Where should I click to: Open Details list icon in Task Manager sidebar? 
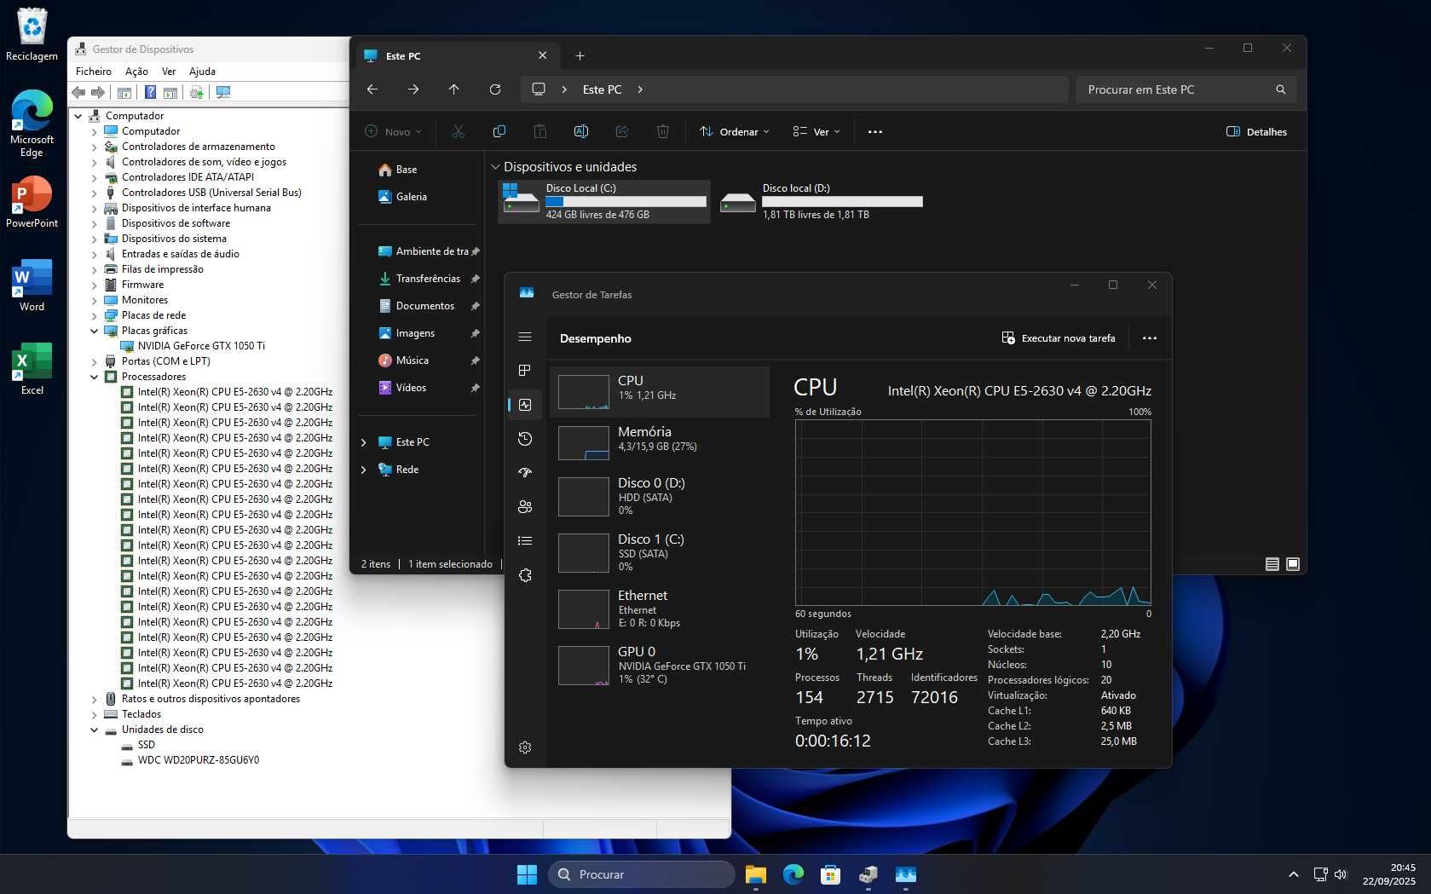[525, 540]
